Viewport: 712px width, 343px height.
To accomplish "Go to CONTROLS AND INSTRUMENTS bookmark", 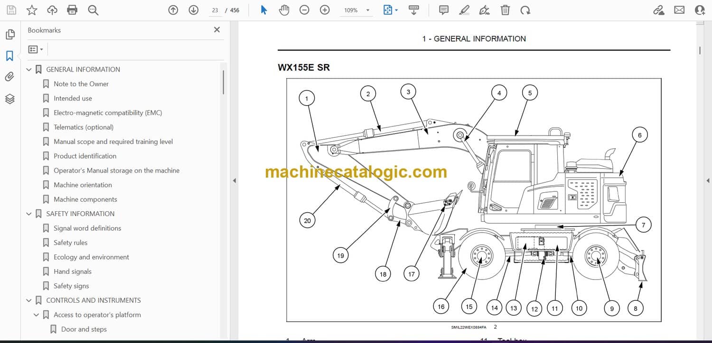I will [x=94, y=300].
